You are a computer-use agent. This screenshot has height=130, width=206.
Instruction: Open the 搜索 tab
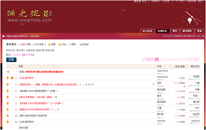point(175,31)
